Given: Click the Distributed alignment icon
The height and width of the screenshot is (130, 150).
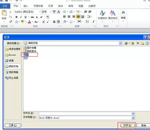Looking at the screenshot, I should [83, 17].
